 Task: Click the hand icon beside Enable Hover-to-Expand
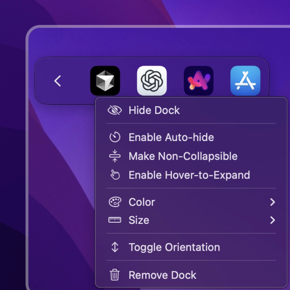coord(115,175)
